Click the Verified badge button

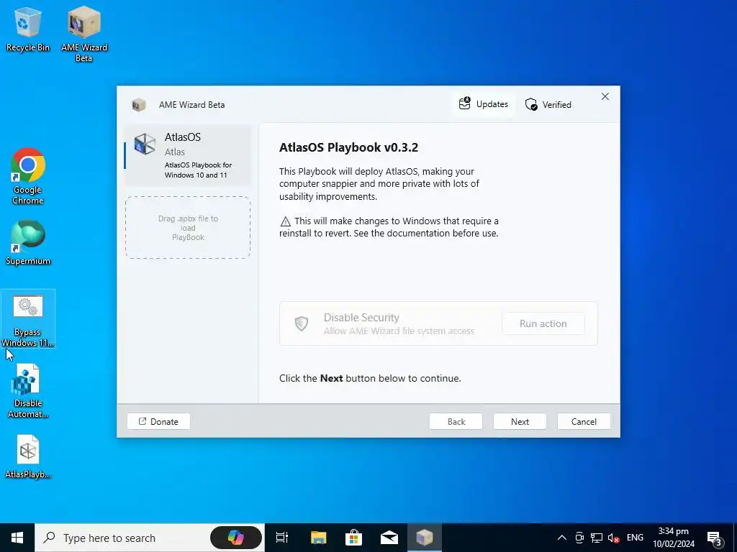pos(548,105)
